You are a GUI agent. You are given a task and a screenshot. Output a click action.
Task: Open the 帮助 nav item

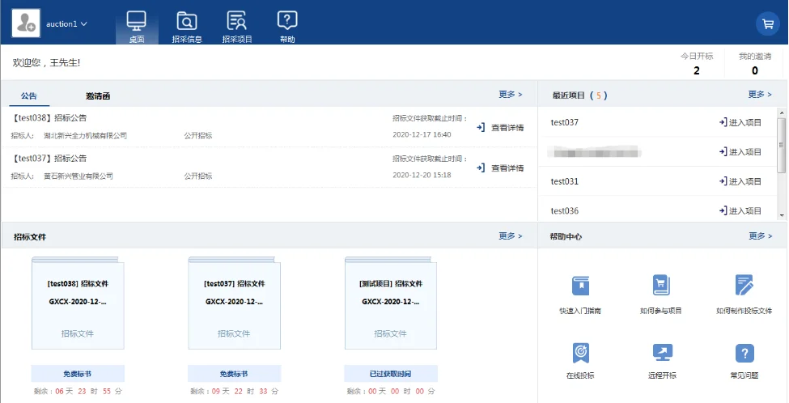click(x=287, y=27)
